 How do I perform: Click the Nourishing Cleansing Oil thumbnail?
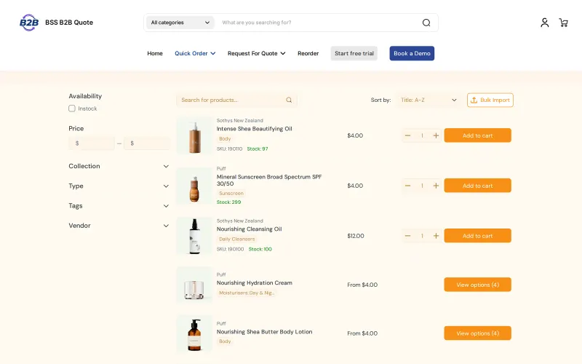(x=194, y=236)
